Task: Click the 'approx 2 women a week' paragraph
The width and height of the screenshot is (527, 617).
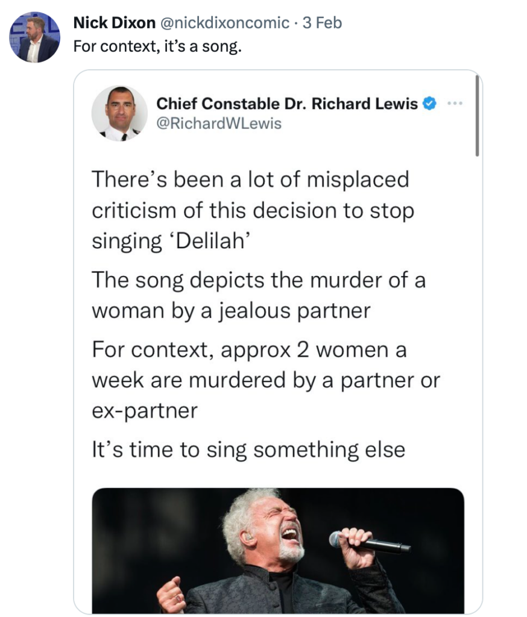Action: 265,380
